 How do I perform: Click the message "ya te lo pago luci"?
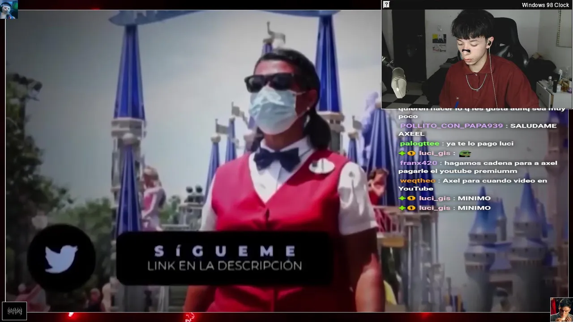coord(479,144)
